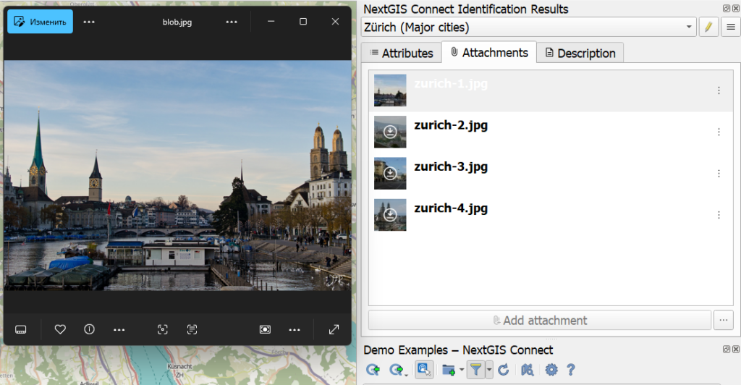Enter fullscreen with diagonal arrow icon
This screenshot has width=741, height=385.
(x=334, y=329)
